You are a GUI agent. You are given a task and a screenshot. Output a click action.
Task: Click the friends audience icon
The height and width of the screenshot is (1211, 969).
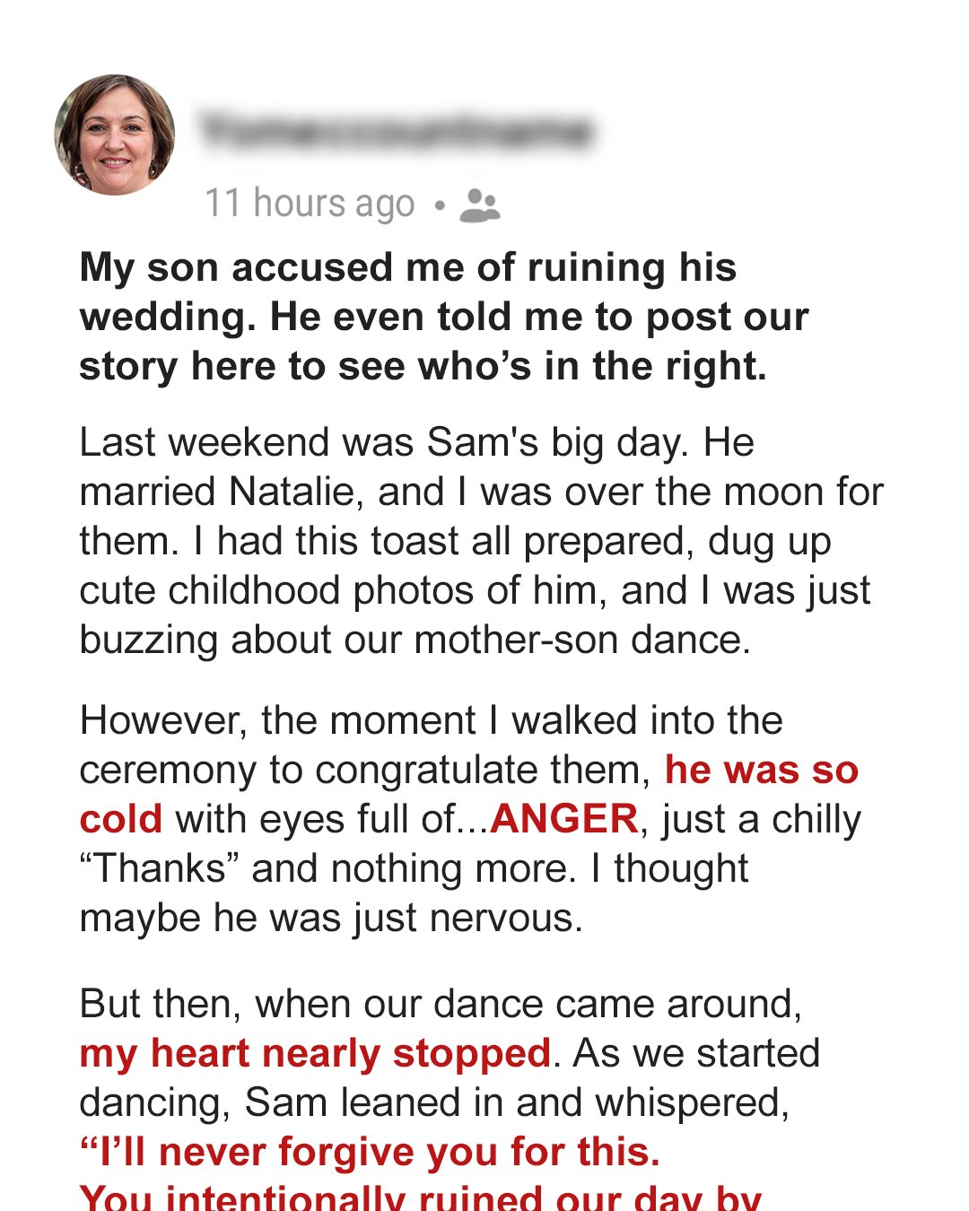point(479,205)
